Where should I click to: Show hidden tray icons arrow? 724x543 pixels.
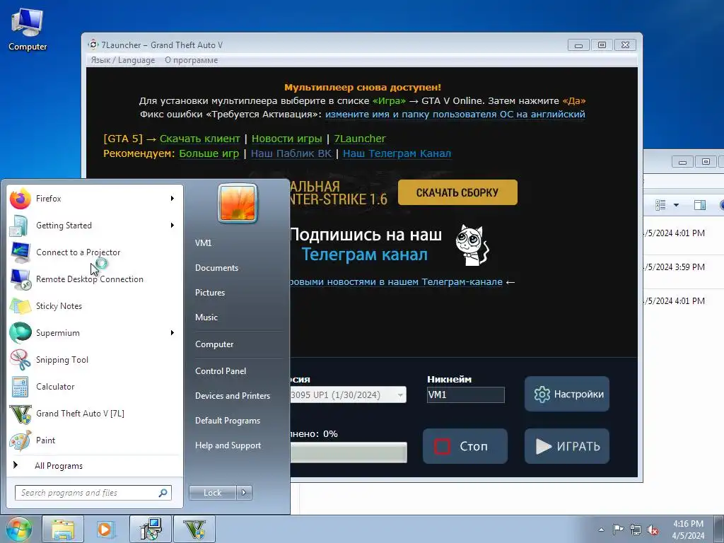(601, 530)
